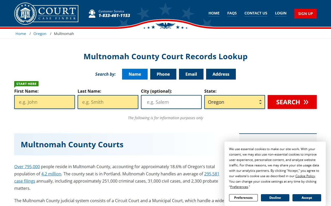Click the cookie Preferences button
331x206 pixels.
pyautogui.click(x=243, y=198)
